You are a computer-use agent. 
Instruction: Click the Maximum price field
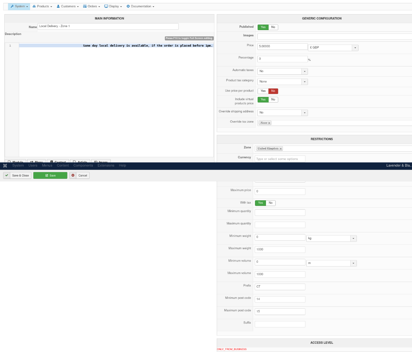[x=280, y=191]
